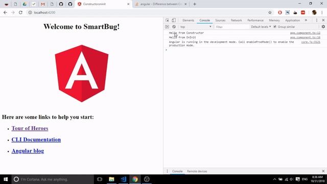Open the Performance tab
The height and width of the screenshot is (184, 327).
coord(255,20)
